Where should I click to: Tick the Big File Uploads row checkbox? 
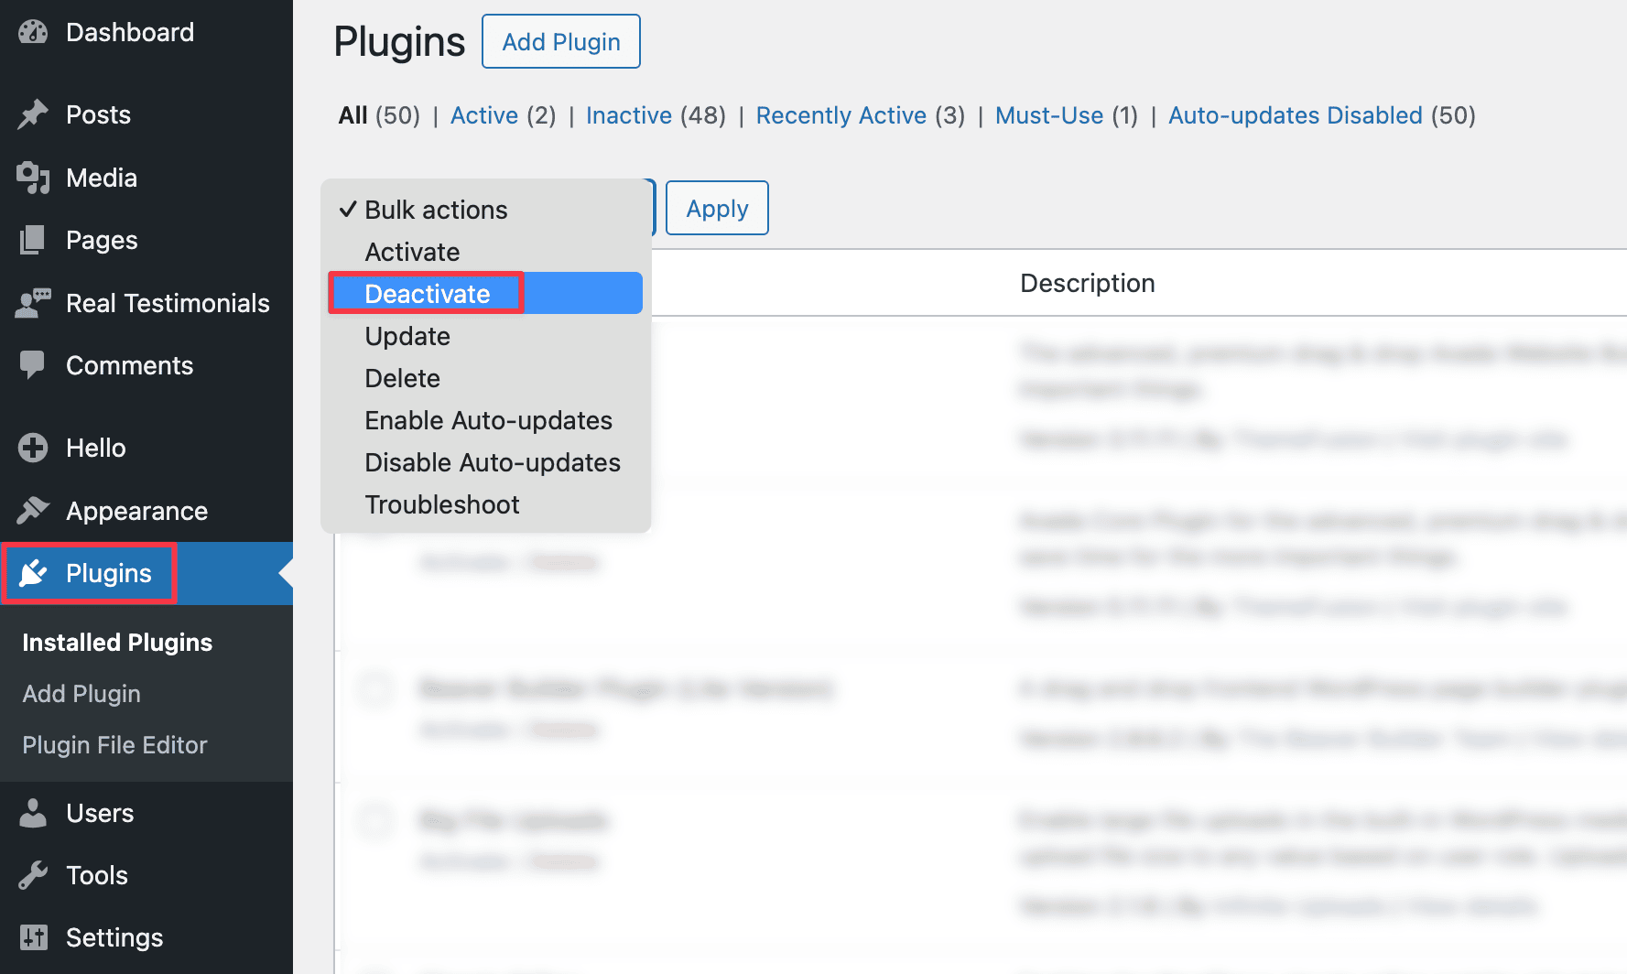point(375,820)
